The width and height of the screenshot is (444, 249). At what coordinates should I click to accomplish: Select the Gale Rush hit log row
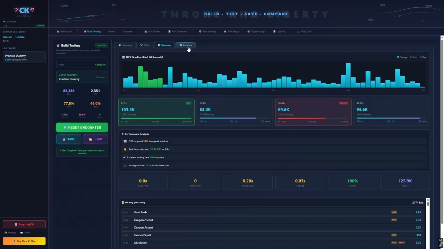[x=272, y=212]
